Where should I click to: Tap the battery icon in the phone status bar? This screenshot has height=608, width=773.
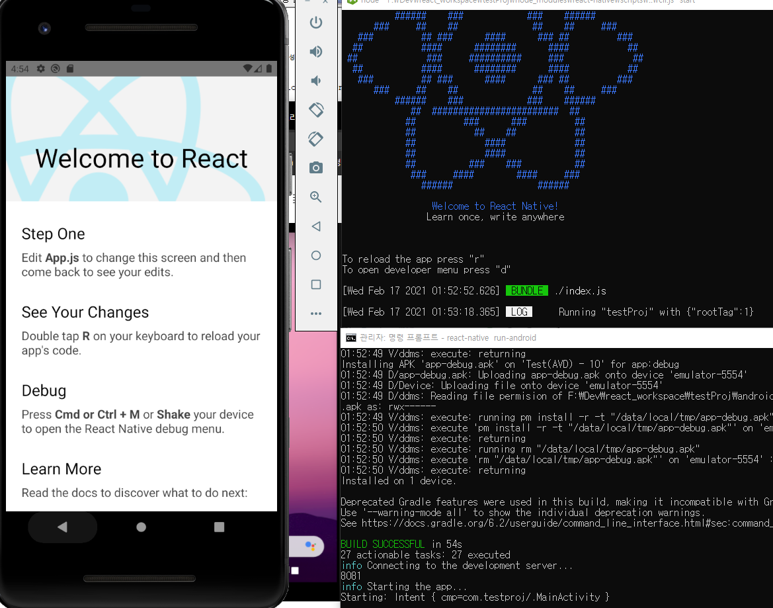coord(268,69)
